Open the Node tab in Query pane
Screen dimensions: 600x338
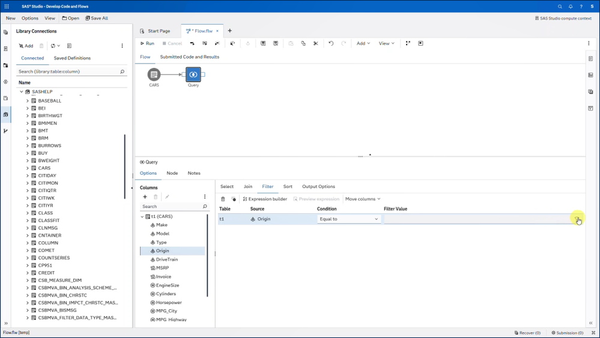(172, 174)
